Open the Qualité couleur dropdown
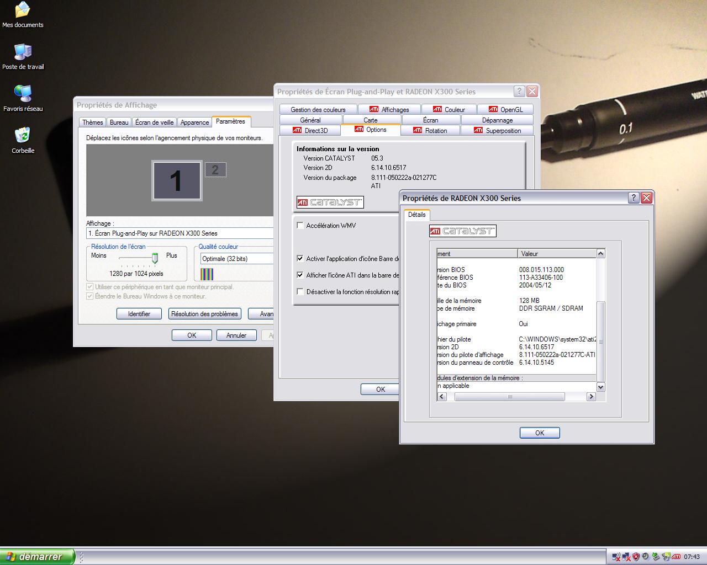Image resolution: width=707 pixels, height=565 pixels. (237, 258)
